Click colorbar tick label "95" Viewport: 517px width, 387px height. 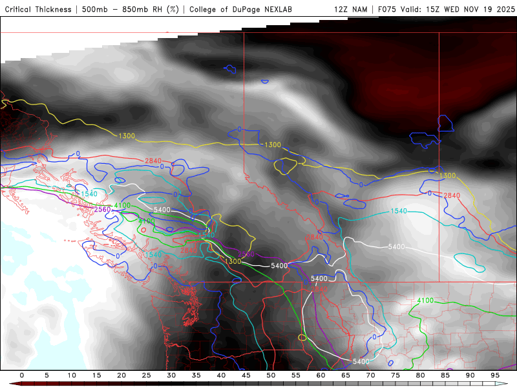[x=495, y=375]
